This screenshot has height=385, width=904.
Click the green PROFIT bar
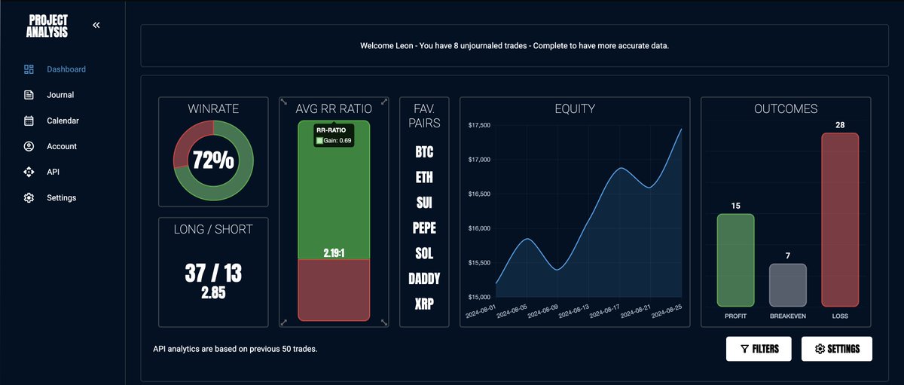coord(735,260)
